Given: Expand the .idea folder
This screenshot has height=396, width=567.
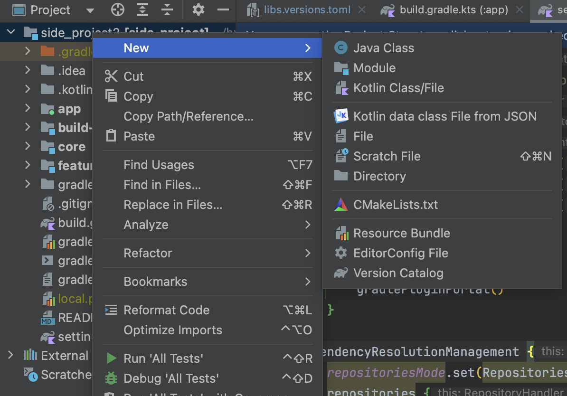Looking at the screenshot, I should click(x=28, y=70).
